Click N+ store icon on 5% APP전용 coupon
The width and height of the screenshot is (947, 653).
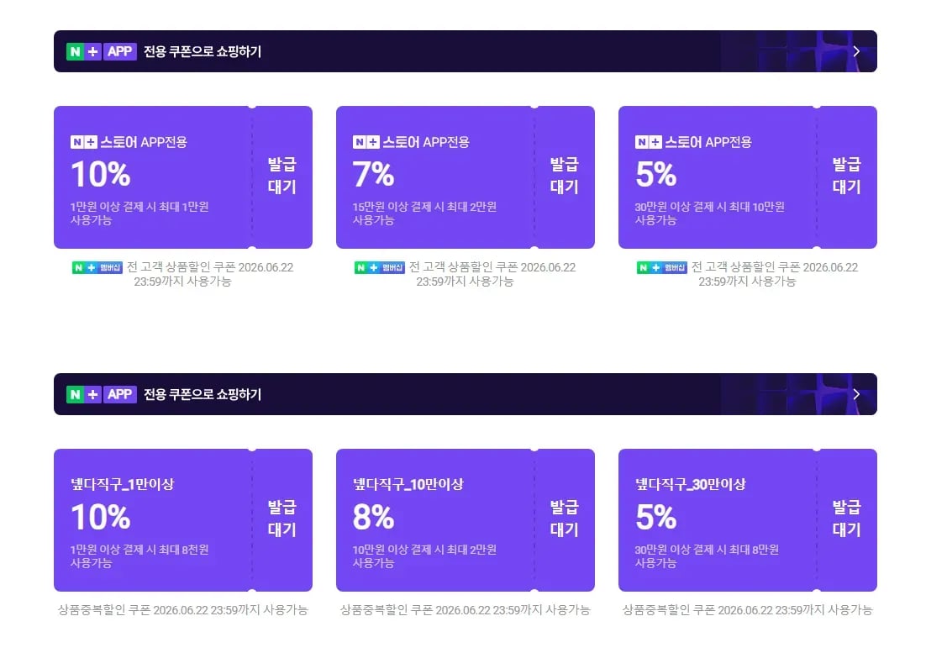point(648,142)
